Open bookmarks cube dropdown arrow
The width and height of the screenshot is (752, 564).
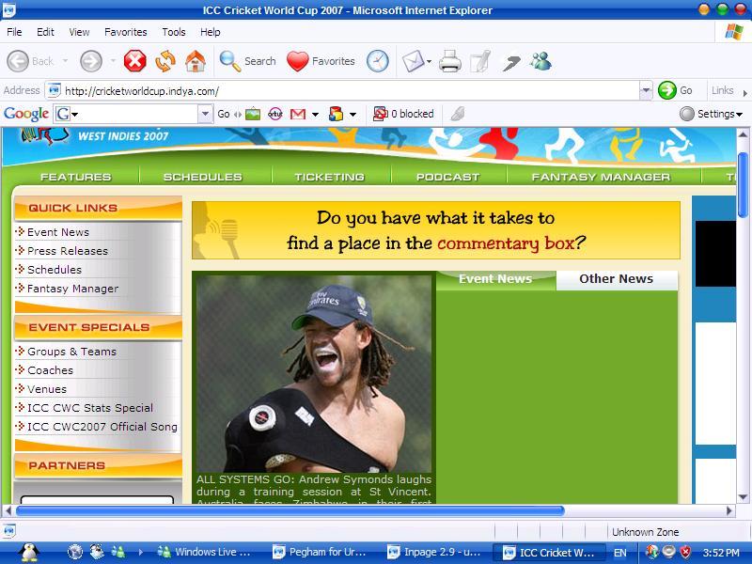click(352, 114)
